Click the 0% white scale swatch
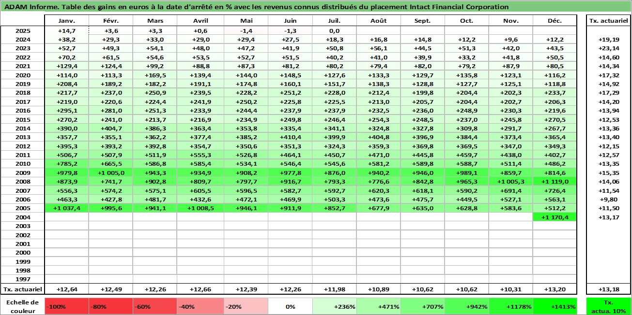The width and height of the screenshot is (632, 315). click(290, 306)
